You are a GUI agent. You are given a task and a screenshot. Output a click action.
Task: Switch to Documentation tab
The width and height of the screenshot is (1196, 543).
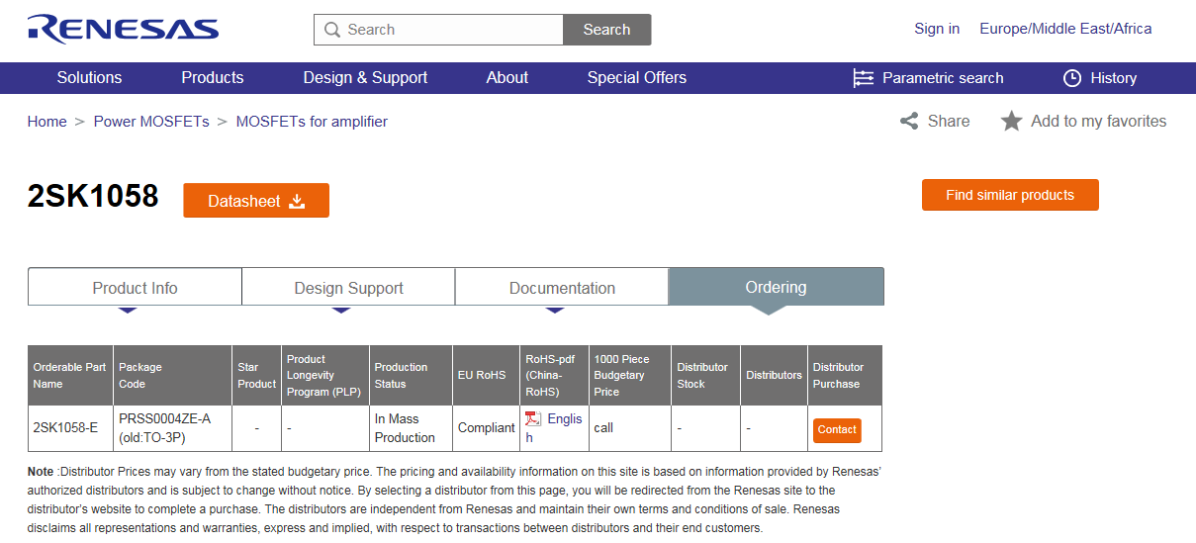point(562,288)
